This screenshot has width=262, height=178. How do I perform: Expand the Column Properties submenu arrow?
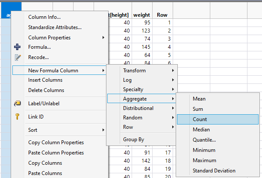(x=103, y=38)
